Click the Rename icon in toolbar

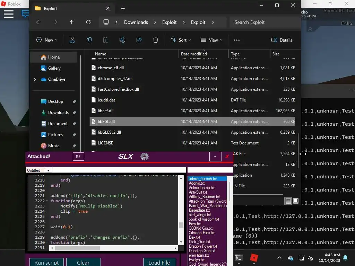point(122,40)
